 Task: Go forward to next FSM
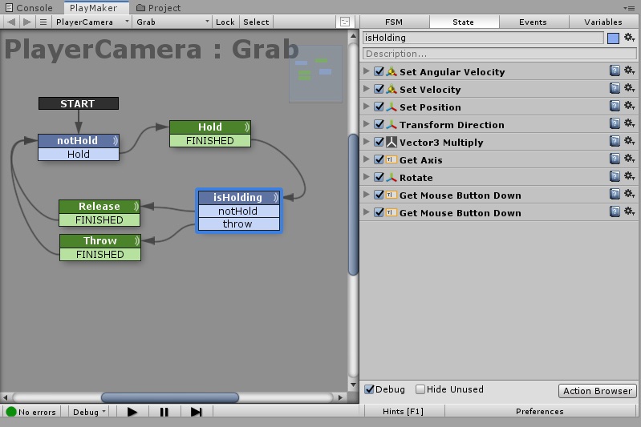tap(27, 22)
